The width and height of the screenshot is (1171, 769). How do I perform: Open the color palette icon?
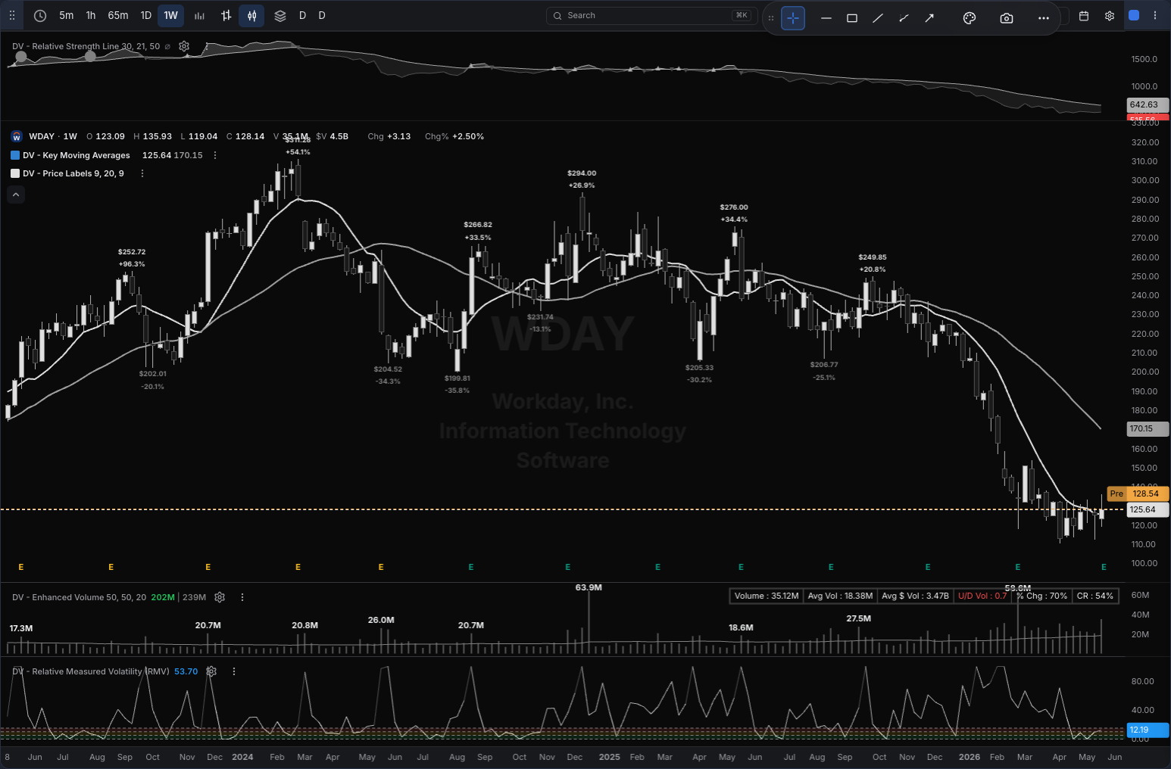click(969, 18)
